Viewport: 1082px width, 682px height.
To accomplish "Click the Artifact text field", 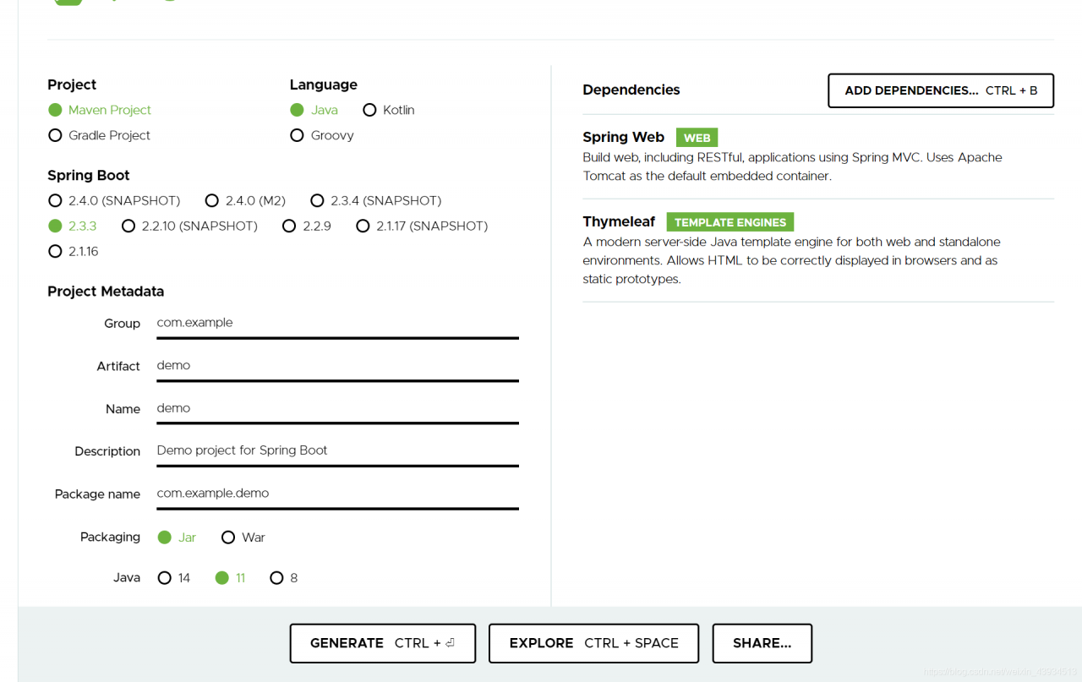I will (x=337, y=366).
